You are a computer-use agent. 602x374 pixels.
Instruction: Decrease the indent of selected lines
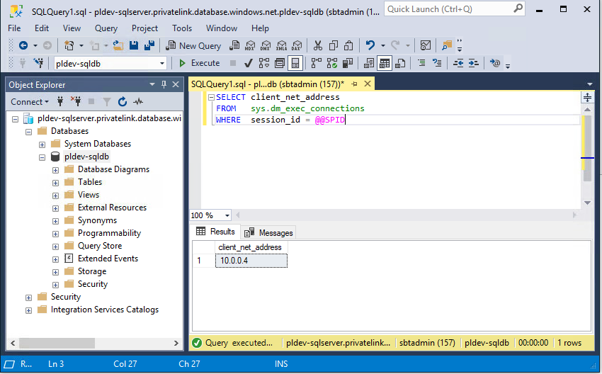pos(458,63)
